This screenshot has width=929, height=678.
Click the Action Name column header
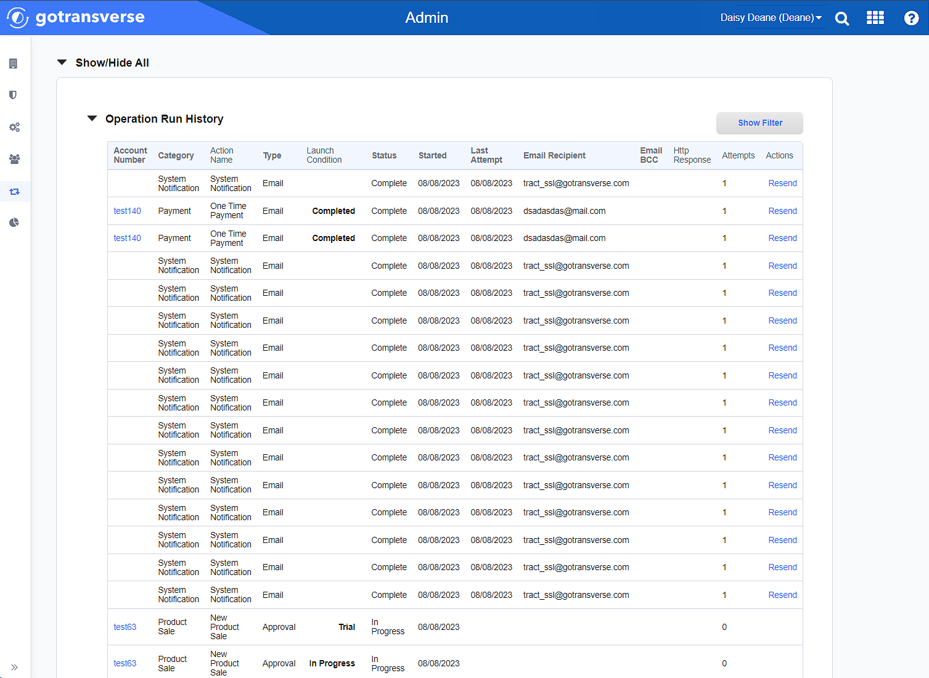[x=222, y=155]
